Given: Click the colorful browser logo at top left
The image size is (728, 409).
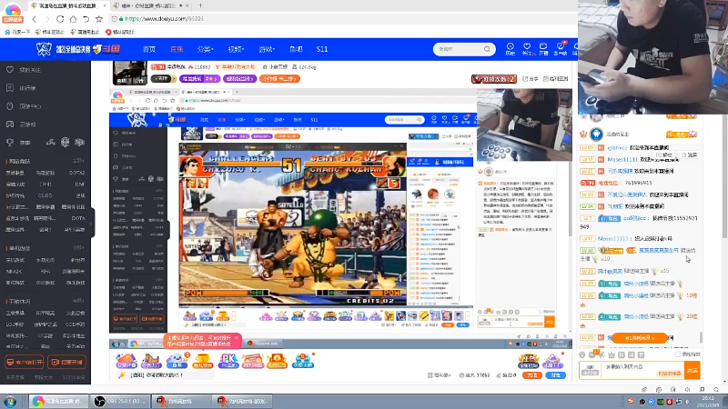Looking at the screenshot, I should point(13,10).
